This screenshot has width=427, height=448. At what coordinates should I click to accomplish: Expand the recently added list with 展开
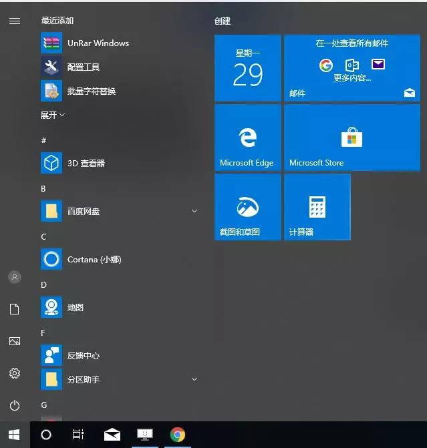point(53,115)
